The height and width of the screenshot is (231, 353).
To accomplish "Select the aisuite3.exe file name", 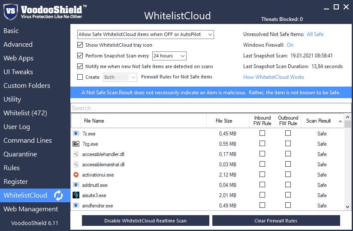I will point(94,195).
